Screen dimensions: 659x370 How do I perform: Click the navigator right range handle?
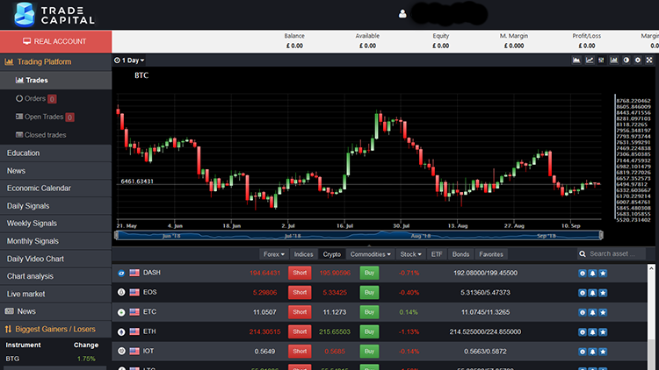click(601, 235)
